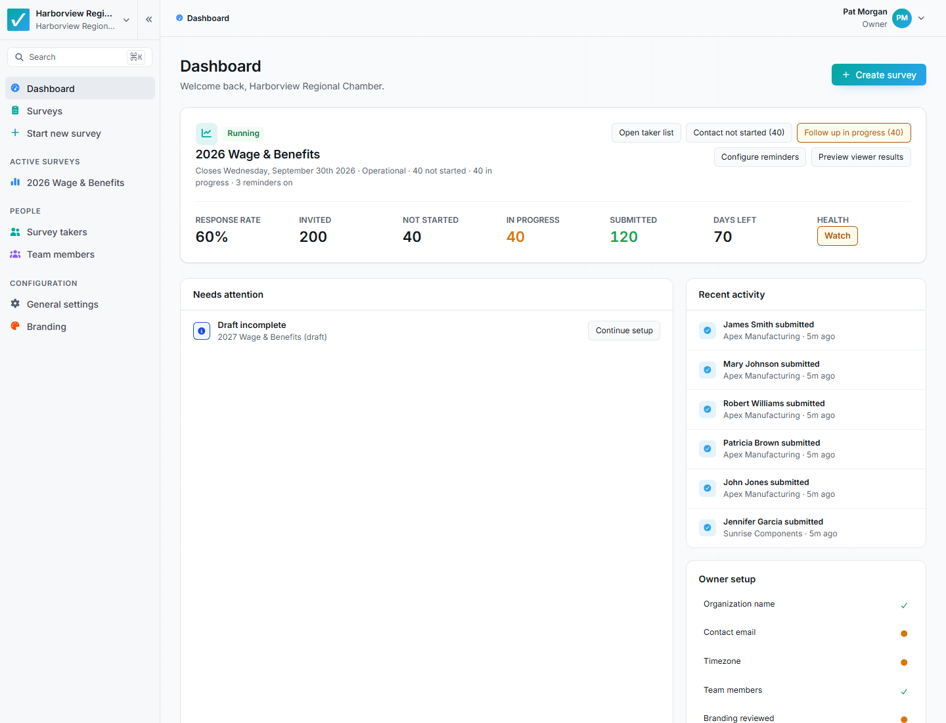Click the plus icon beside Start new survey
946x723 pixels.
click(15, 133)
